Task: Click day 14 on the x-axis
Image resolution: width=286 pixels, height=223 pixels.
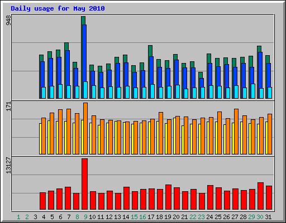Action: [x=126, y=217]
